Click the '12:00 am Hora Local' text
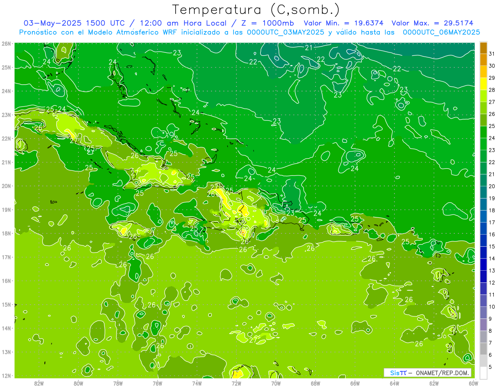 tap(184, 23)
